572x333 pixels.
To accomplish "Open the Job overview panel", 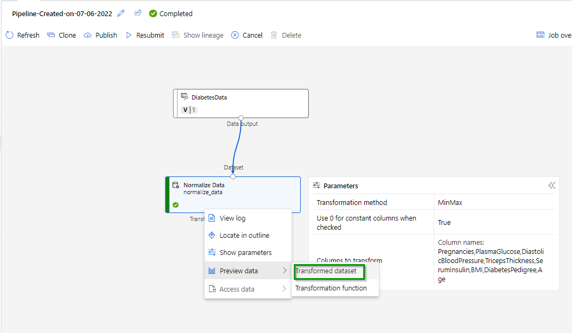I will pyautogui.click(x=554, y=35).
